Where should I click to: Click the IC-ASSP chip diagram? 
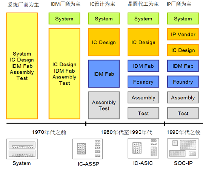click(x=88, y=149)
